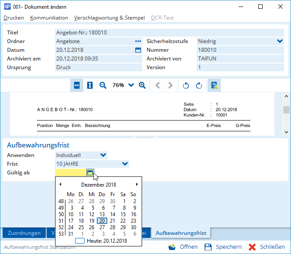This screenshot has width=291, height=254.
Task: Click the fit-to-width icon
Action: pyautogui.click(x=77, y=85)
